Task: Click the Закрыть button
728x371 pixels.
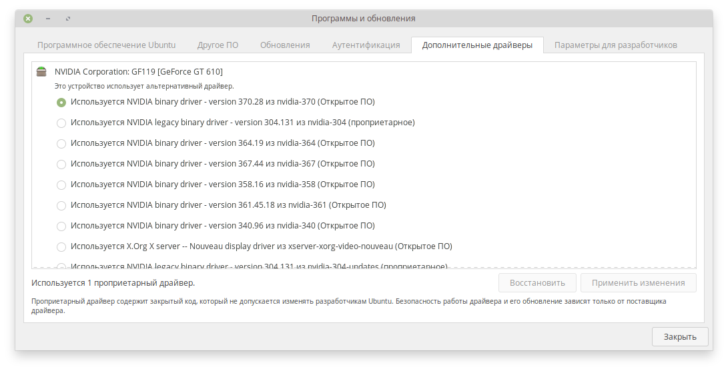Action: pos(680,337)
